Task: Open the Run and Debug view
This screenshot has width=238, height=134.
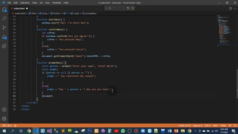Action: click(x=4, y=37)
